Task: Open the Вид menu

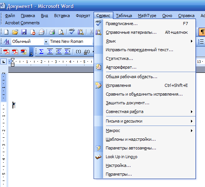Action: point(44,16)
